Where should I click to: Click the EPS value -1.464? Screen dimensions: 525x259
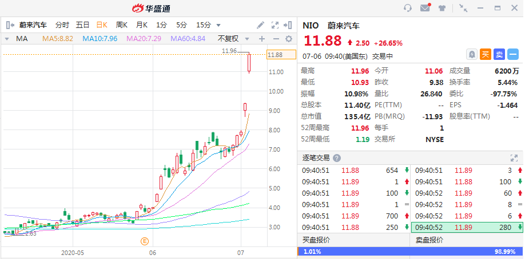point(507,106)
